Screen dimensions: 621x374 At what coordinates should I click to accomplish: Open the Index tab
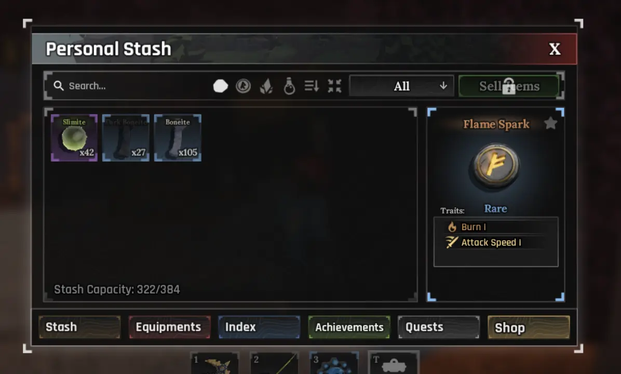(x=259, y=327)
